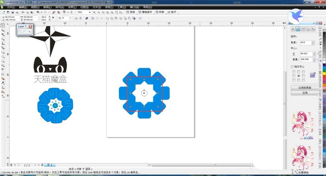This screenshot has height=176, width=326.
Task: Switch to the 页 1 page tab
Action: click(50, 165)
